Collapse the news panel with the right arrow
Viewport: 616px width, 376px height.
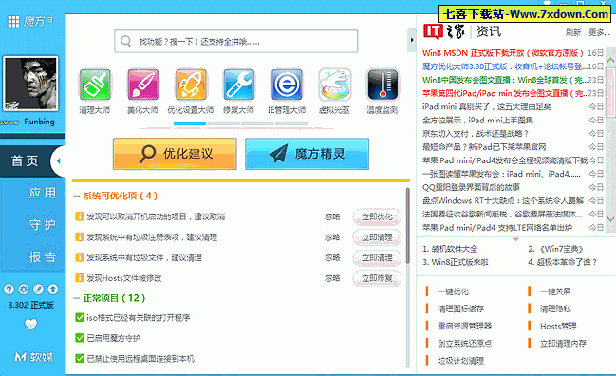(412, 40)
